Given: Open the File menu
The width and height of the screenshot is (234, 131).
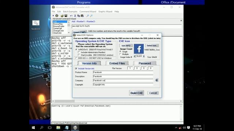Looking at the screenshot, I should tap(53, 12).
